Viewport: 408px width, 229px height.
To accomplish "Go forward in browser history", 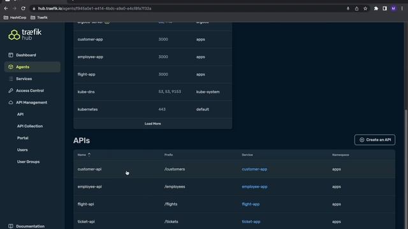I will (x=15, y=8).
